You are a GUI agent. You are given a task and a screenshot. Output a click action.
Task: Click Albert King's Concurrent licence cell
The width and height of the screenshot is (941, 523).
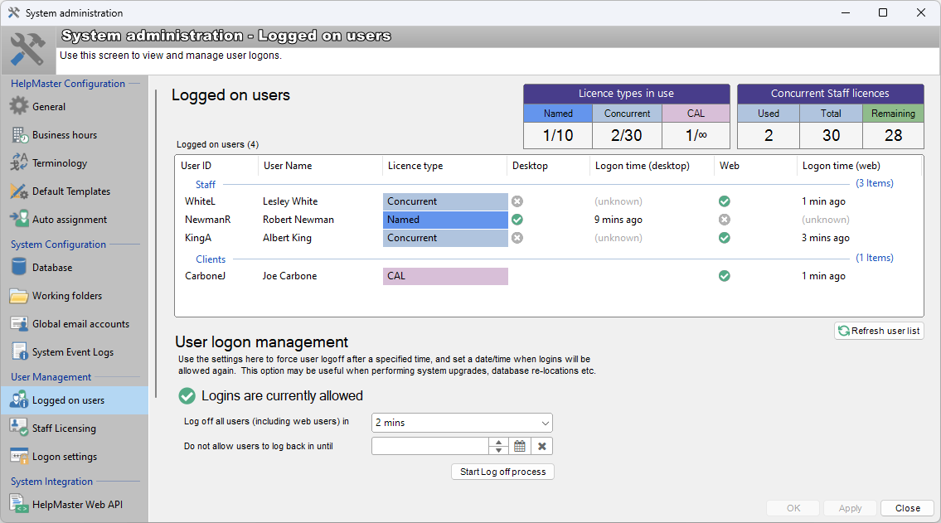click(445, 238)
